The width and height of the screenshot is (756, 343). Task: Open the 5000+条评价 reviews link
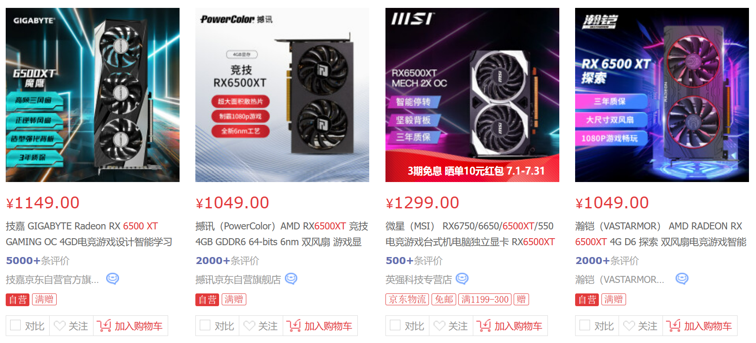click(38, 261)
